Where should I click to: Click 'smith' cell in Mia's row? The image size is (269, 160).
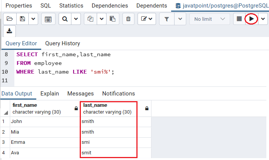point(116,132)
